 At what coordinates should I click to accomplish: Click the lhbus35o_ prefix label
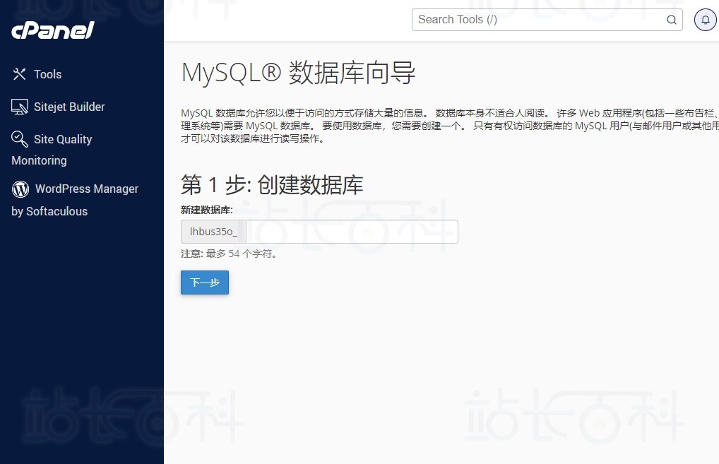tap(214, 232)
